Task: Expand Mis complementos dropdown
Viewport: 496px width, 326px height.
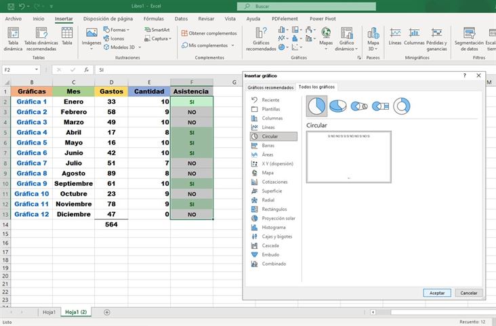Action: (x=233, y=45)
